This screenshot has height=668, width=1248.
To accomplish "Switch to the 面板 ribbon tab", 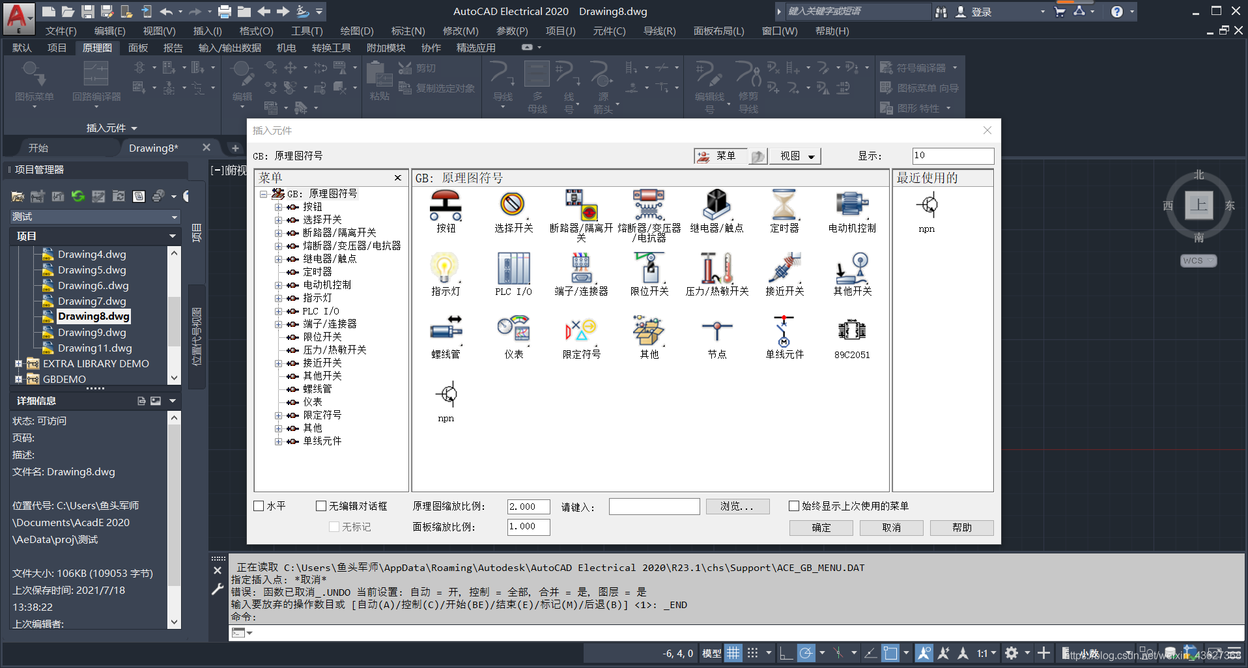I will pyautogui.click(x=138, y=48).
